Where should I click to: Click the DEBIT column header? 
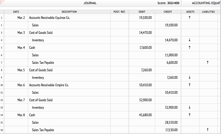coord(142,12)
